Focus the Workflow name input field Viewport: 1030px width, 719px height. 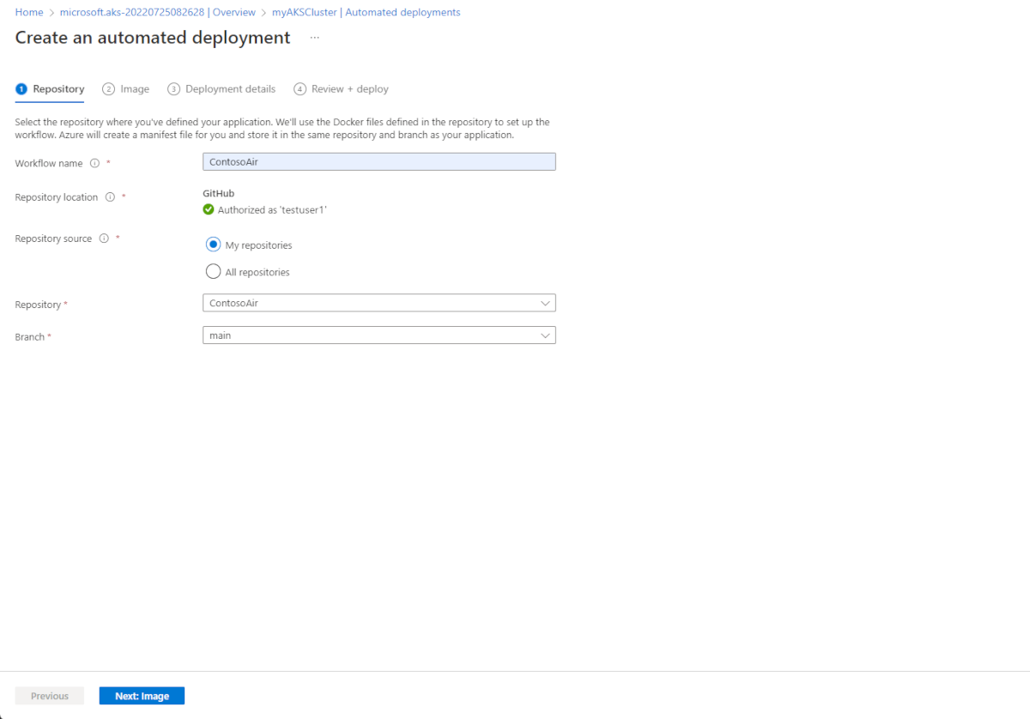pos(379,161)
